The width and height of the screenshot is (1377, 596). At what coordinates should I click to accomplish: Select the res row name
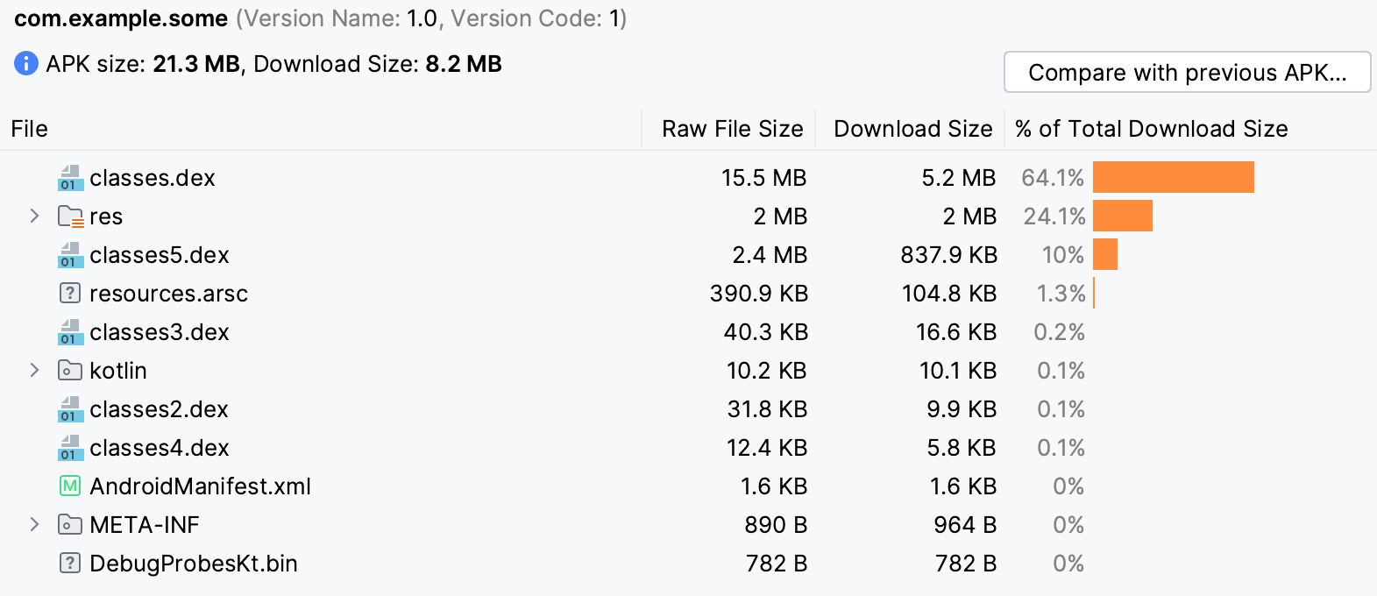coord(106,216)
